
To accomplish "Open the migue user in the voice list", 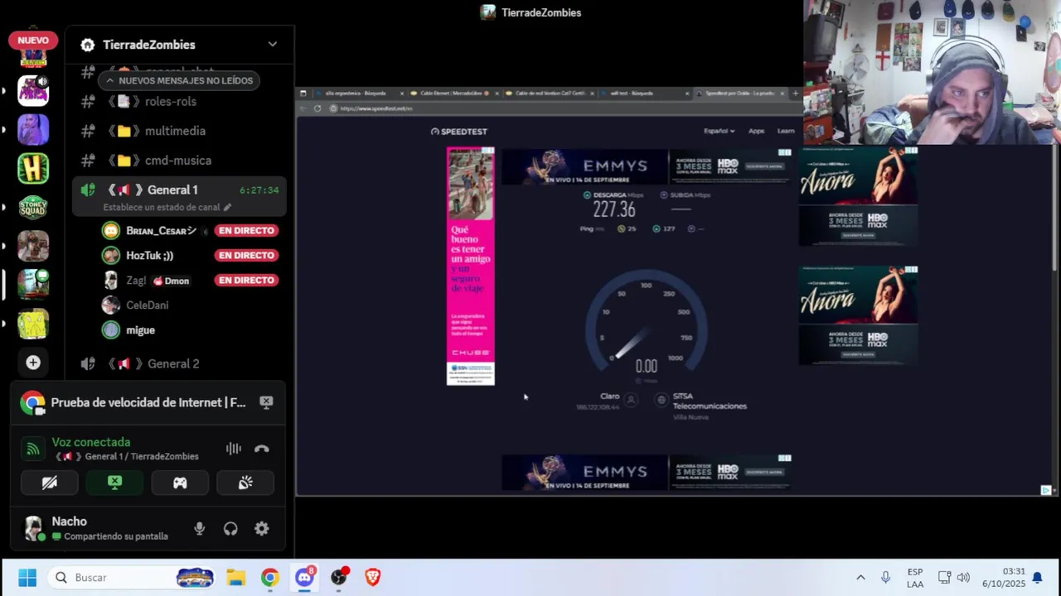I will point(140,329).
